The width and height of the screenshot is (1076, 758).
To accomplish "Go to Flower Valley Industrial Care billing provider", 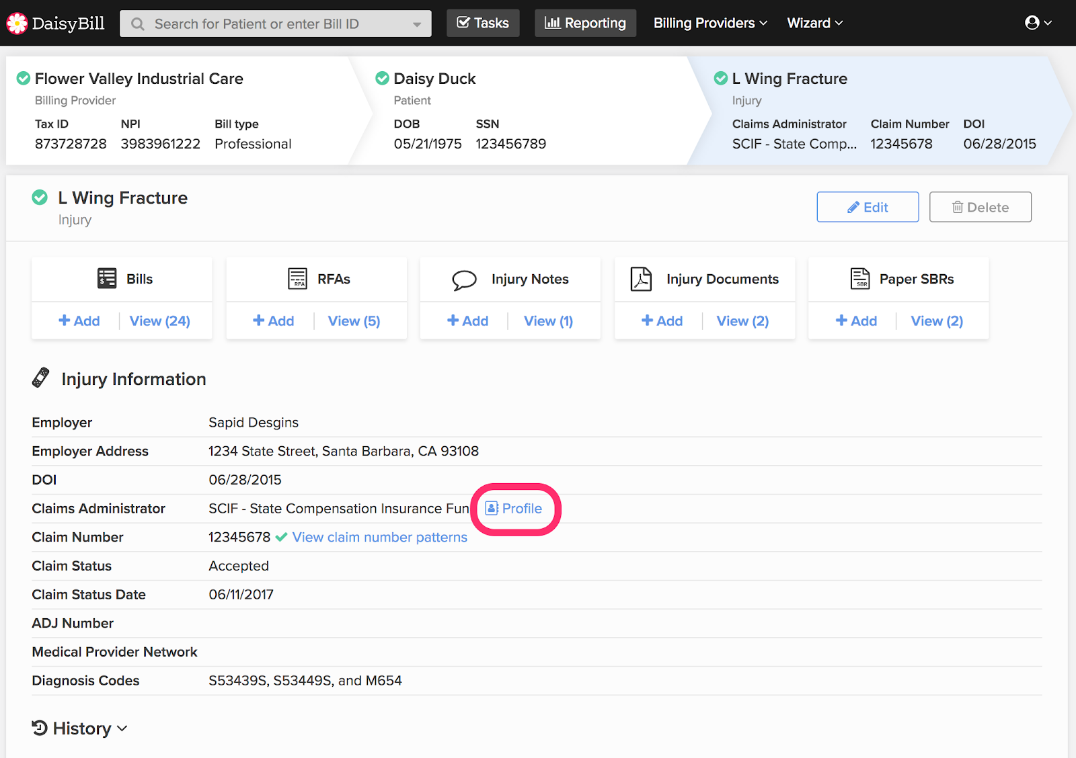I will coord(139,79).
